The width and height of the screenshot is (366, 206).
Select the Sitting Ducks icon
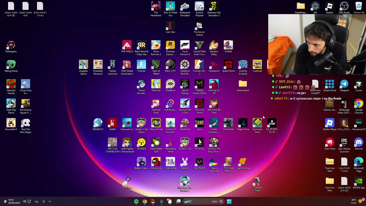click(x=11, y=66)
